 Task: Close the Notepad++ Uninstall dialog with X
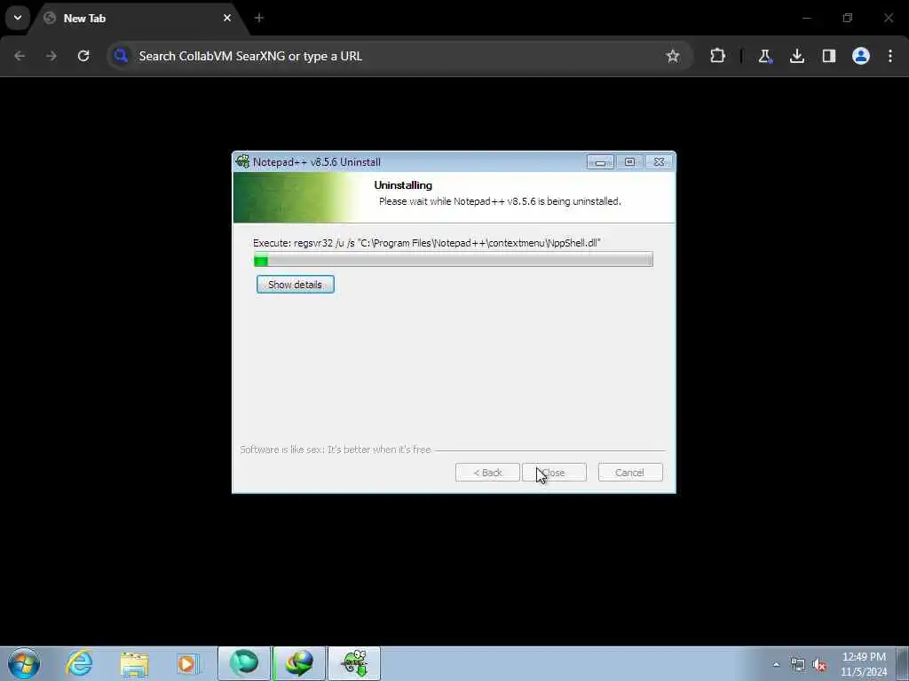660,161
